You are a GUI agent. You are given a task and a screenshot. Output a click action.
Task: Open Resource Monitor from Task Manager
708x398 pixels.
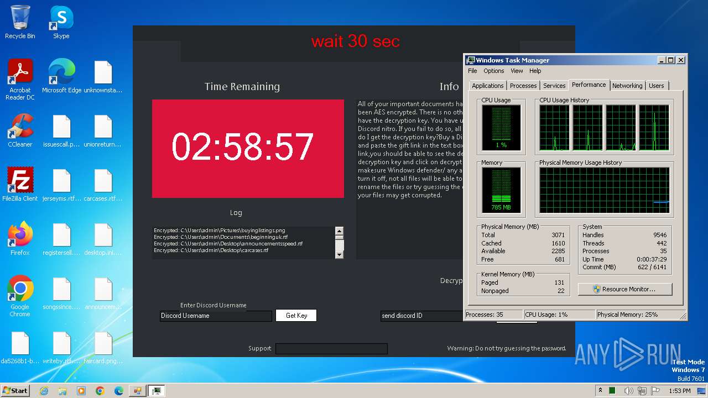point(625,289)
